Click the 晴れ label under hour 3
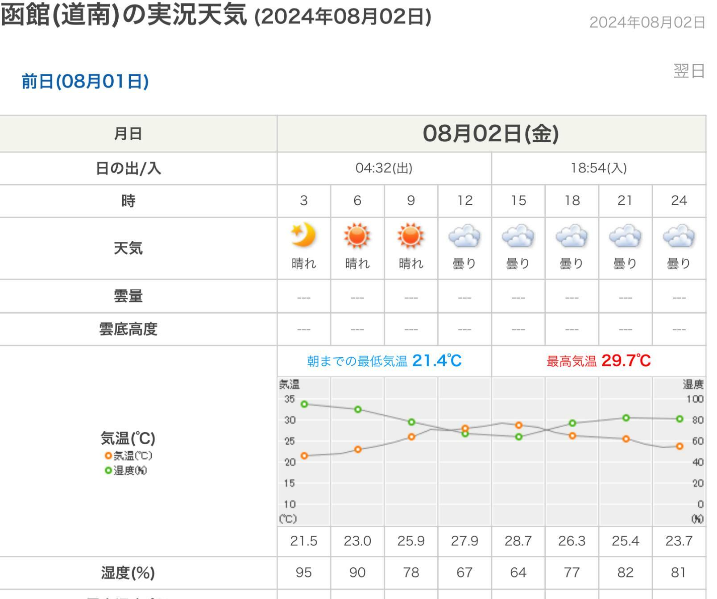 (x=303, y=264)
